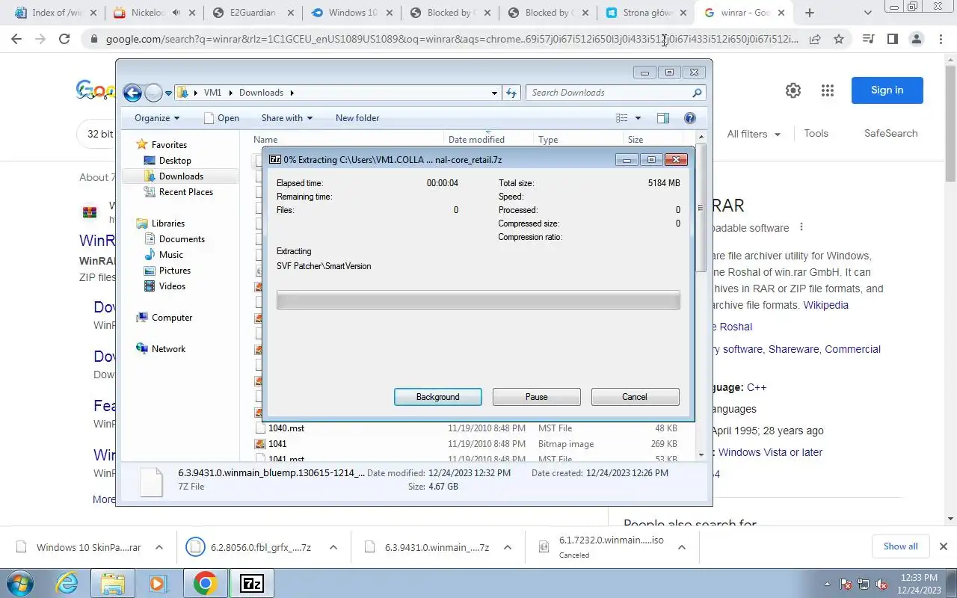Cancel the 7-Zip extraction
The width and height of the screenshot is (957, 598).
point(635,397)
